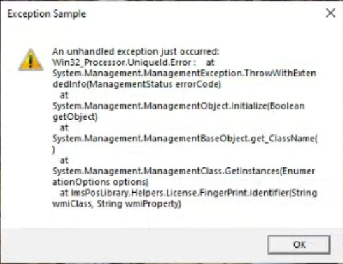Click the ManagementClass.GetInstances(Enumer stack line
This screenshot has height=264, width=343.
(184, 172)
